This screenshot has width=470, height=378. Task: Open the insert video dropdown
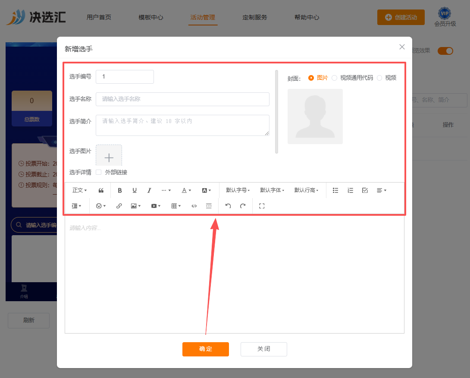pyautogui.click(x=156, y=206)
